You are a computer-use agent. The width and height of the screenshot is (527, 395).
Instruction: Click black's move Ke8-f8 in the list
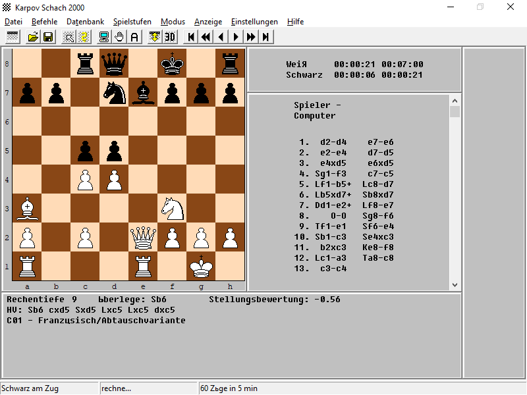[377, 248]
